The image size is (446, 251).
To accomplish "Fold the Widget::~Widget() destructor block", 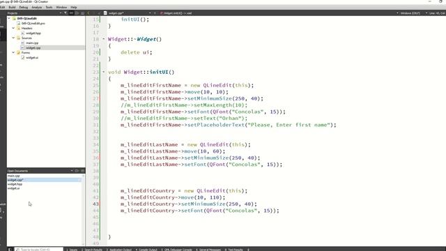I will tap(104, 39).
